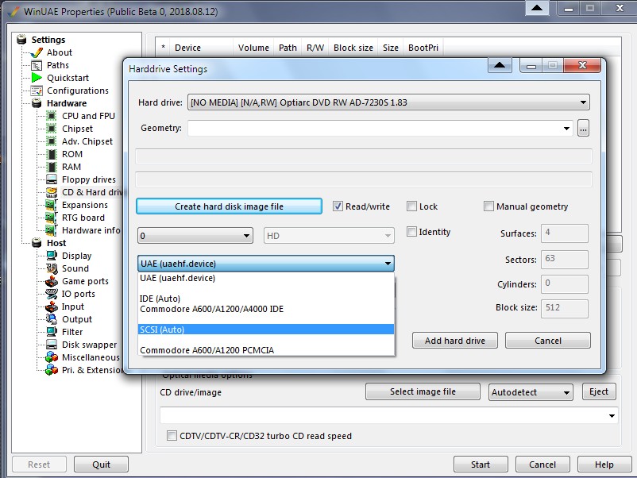Click the Sound speaker icon
The image size is (637, 478).
coord(52,268)
